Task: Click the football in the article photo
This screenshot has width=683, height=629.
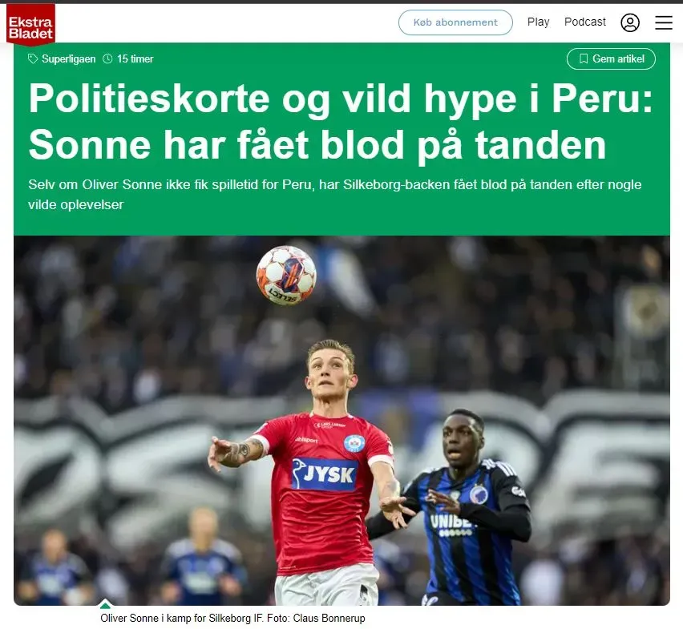Action: point(286,275)
